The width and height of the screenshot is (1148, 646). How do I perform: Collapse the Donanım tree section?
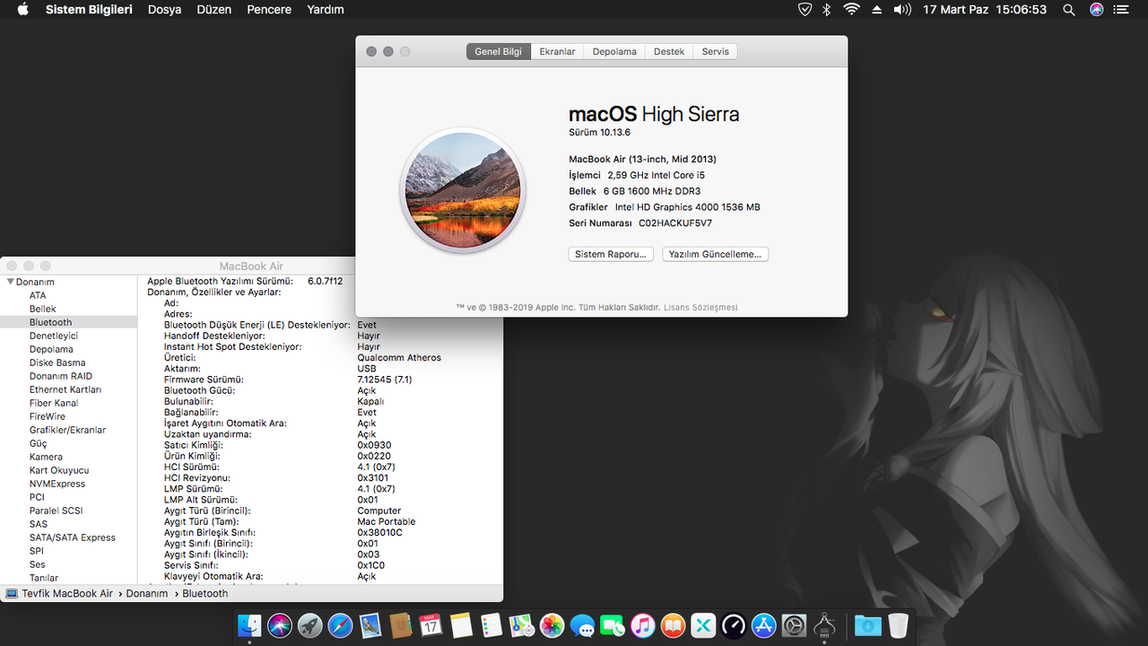10,282
